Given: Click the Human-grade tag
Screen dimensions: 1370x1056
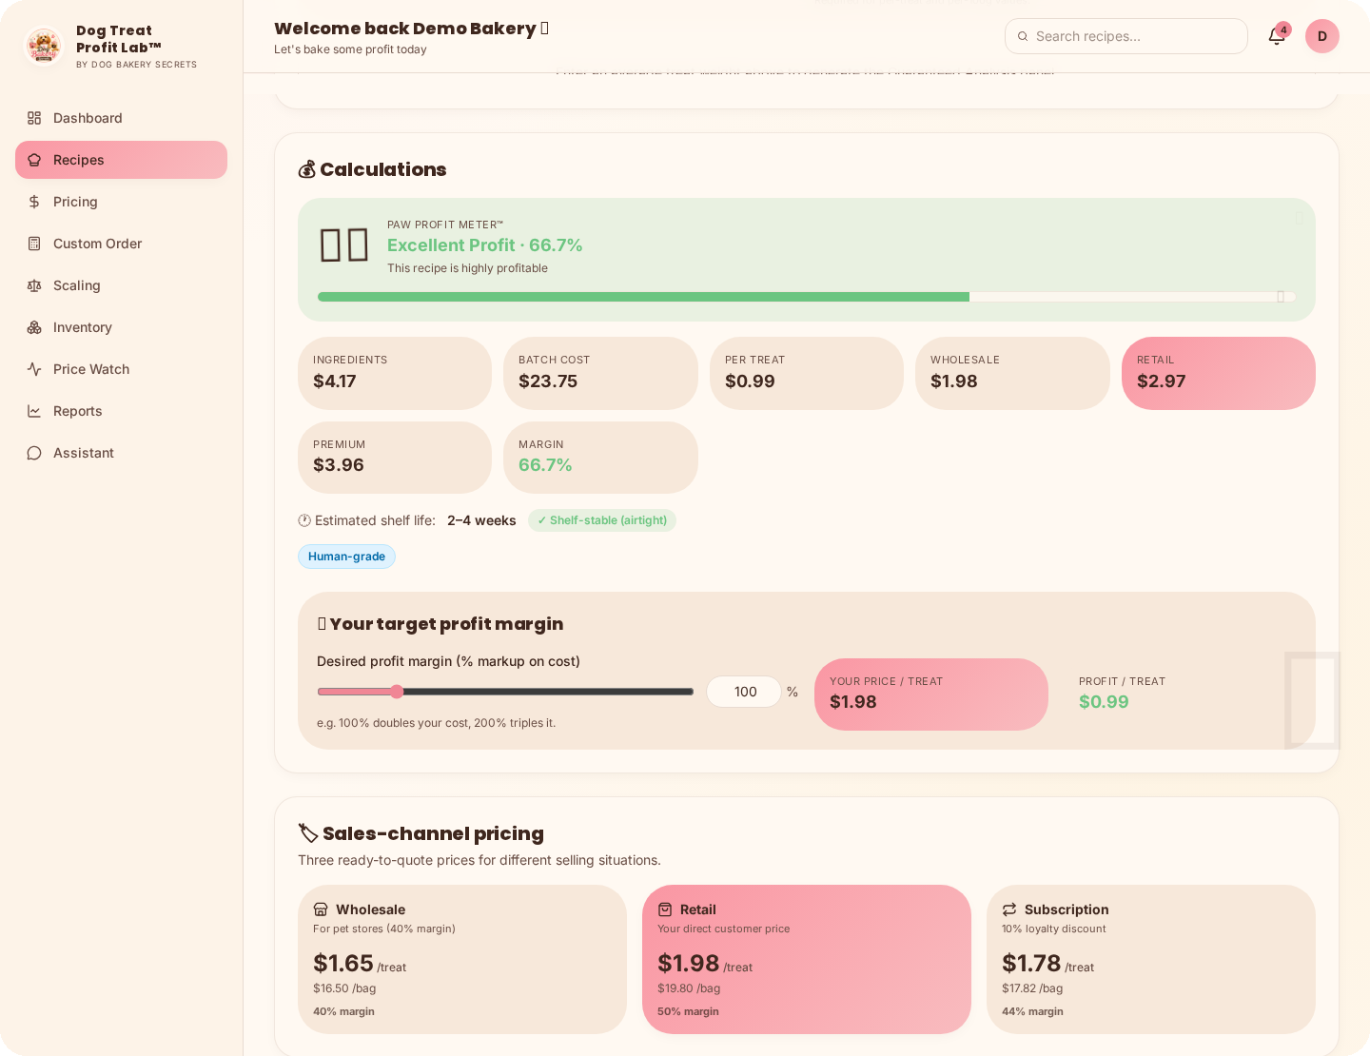Looking at the screenshot, I should tap(346, 557).
